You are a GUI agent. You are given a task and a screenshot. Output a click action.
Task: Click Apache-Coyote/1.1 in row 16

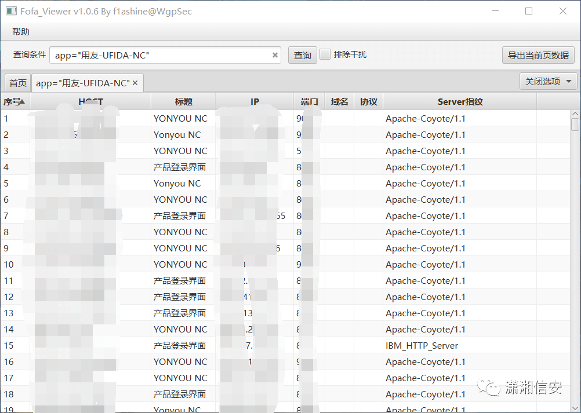click(x=426, y=362)
